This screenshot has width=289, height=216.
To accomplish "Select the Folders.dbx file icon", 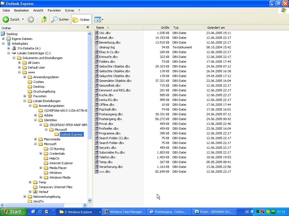I will 97,62.
